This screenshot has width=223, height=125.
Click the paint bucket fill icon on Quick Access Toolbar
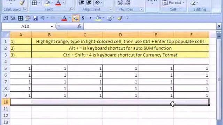98,18
